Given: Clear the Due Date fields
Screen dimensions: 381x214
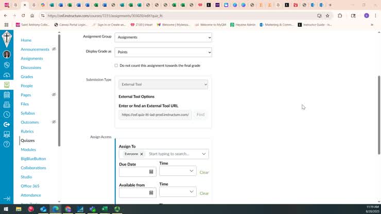Looking at the screenshot, I should click(204, 172).
